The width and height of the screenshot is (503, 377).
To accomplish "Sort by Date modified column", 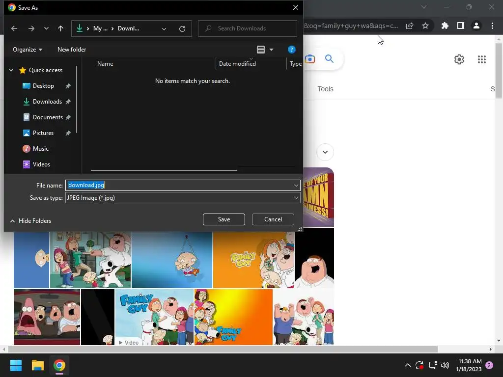I will pyautogui.click(x=237, y=63).
